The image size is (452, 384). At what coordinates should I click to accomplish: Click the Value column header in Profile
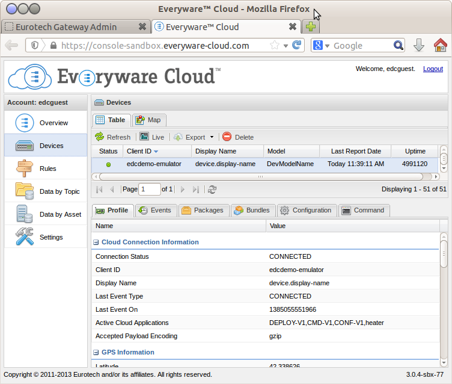pyautogui.click(x=353, y=226)
